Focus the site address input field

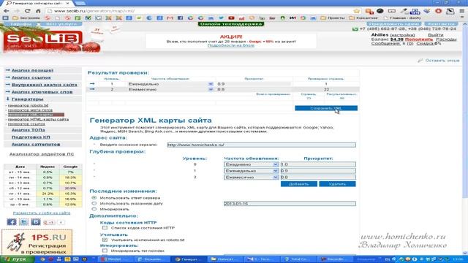(x=261, y=145)
